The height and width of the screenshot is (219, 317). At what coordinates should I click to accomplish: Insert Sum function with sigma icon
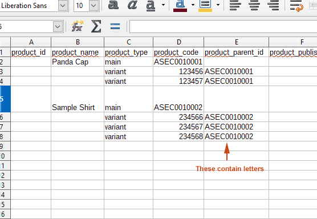(x=96, y=26)
